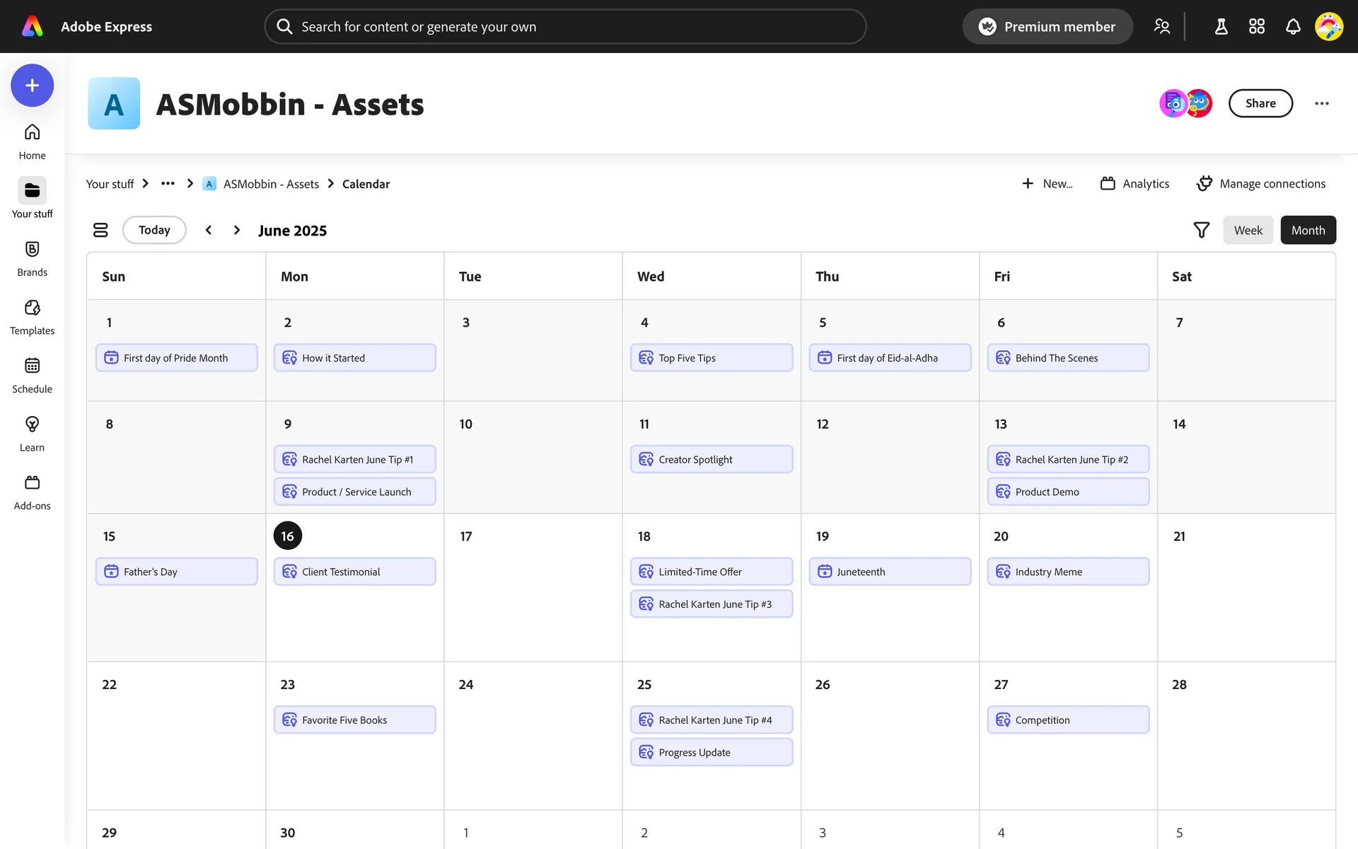Click the blue plus create button
The width and height of the screenshot is (1358, 849).
point(32,86)
